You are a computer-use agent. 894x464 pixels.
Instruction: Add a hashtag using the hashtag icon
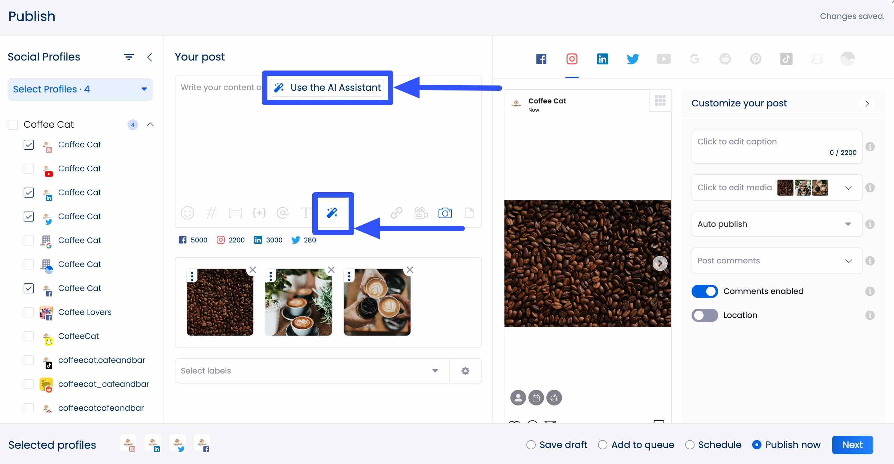tap(211, 213)
